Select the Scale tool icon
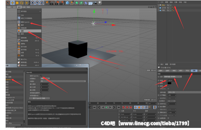The width and height of the screenshot is (201, 130). [17, 3]
